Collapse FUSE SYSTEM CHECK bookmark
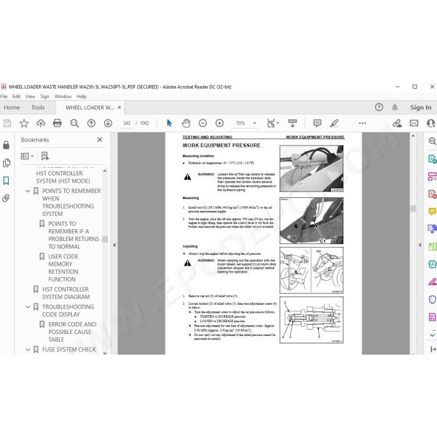This screenshot has height=437, width=437. tap(28, 350)
